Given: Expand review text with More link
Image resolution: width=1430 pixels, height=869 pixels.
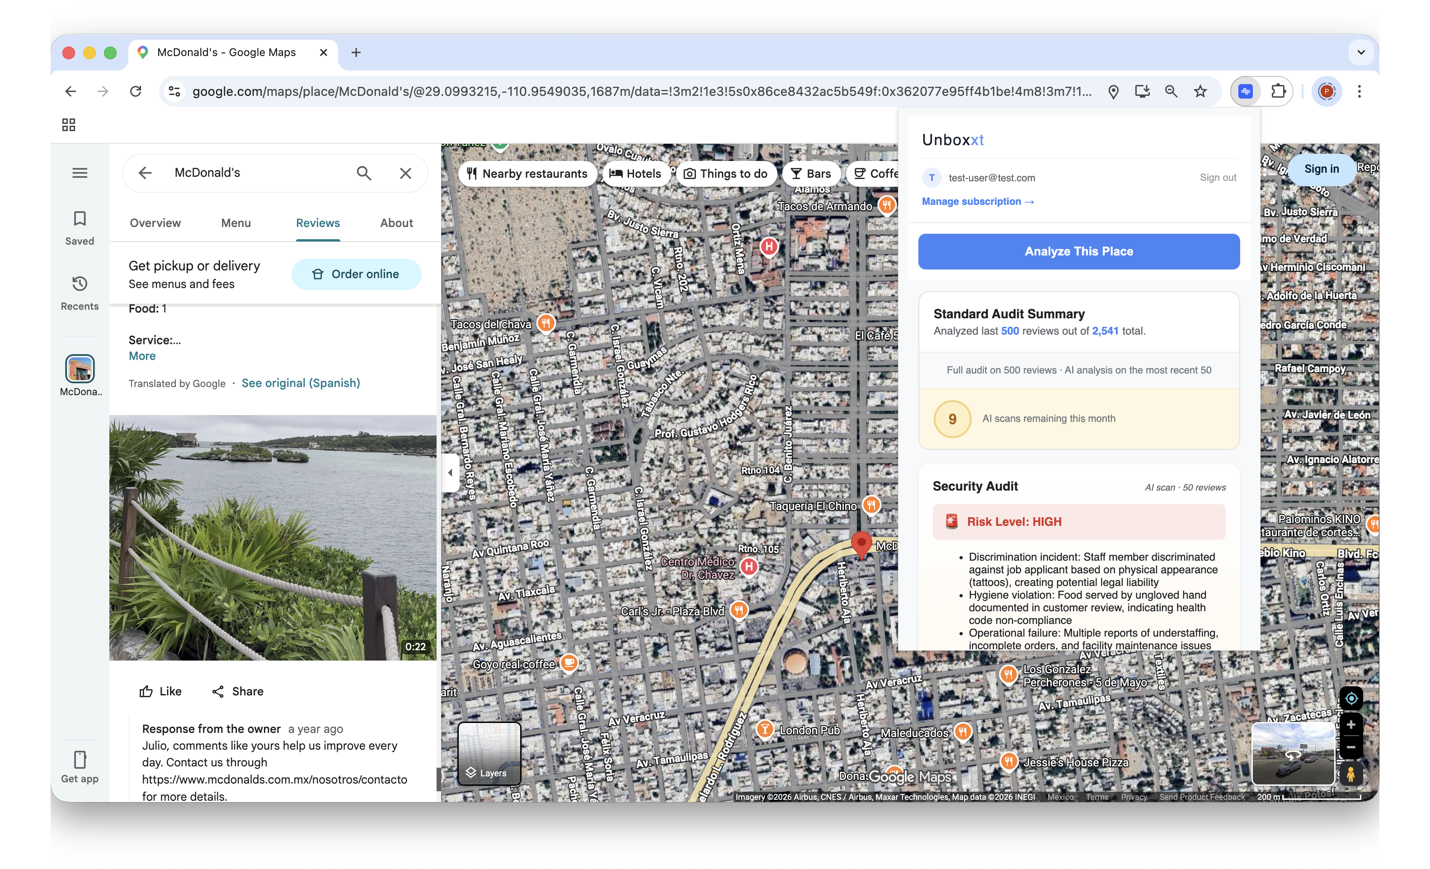Looking at the screenshot, I should coord(142,356).
